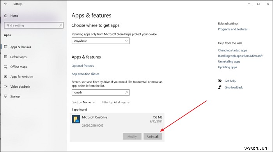Minimize the Settings window
Screen dimensions: 273x152
249,4
